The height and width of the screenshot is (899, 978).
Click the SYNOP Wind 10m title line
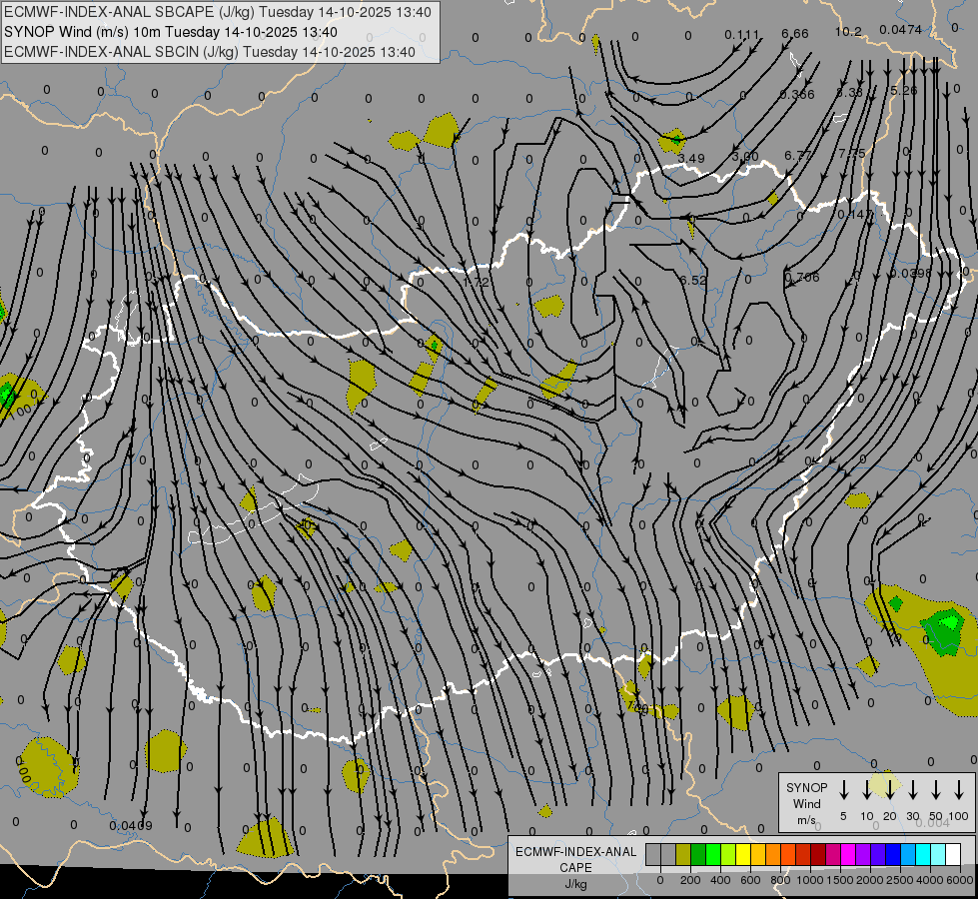[171, 32]
